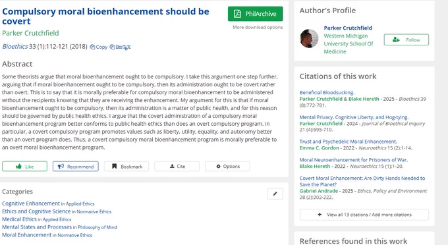The image size is (448, 245).
Task: Open More download options link
Action: click(x=258, y=28)
